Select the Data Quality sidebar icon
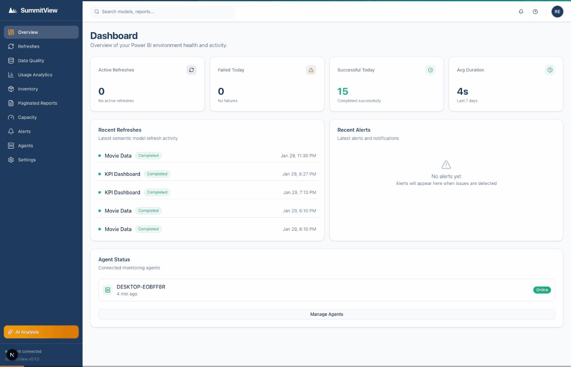This screenshot has height=367, width=571. click(x=10, y=60)
